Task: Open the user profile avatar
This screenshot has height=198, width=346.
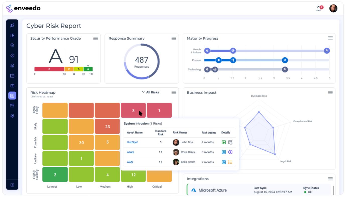Action: (333, 8)
